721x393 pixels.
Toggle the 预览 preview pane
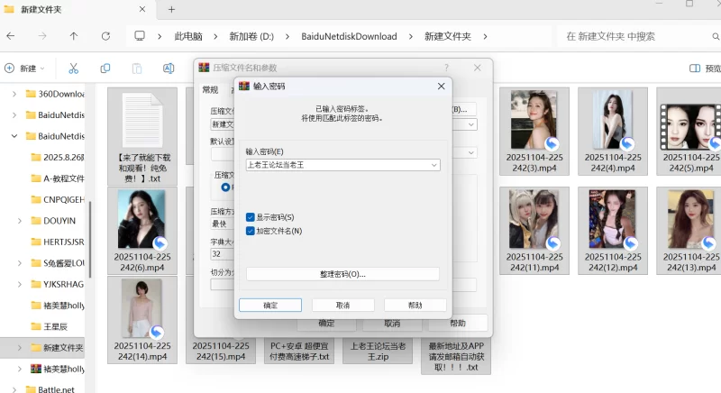click(704, 69)
